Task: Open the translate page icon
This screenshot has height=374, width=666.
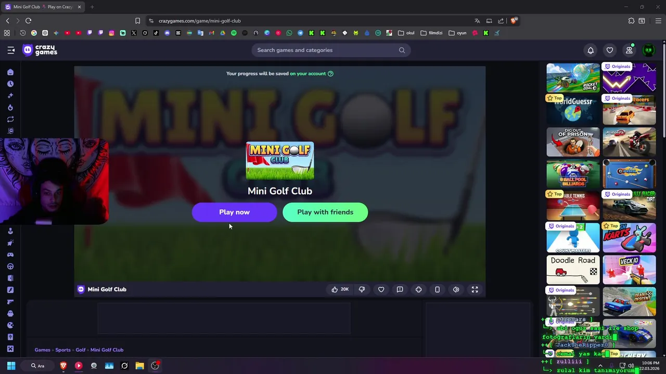Action: tap(477, 21)
